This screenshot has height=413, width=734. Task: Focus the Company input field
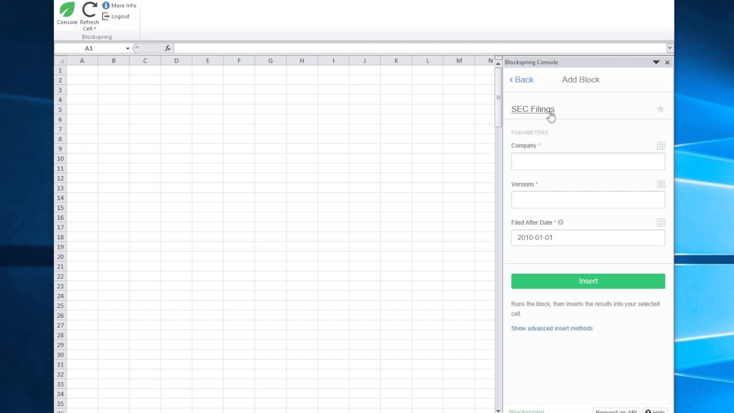(588, 161)
